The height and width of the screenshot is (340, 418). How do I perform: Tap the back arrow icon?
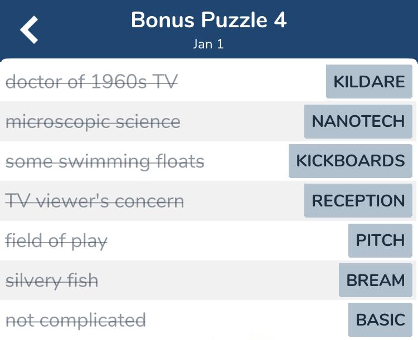coord(29,29)
